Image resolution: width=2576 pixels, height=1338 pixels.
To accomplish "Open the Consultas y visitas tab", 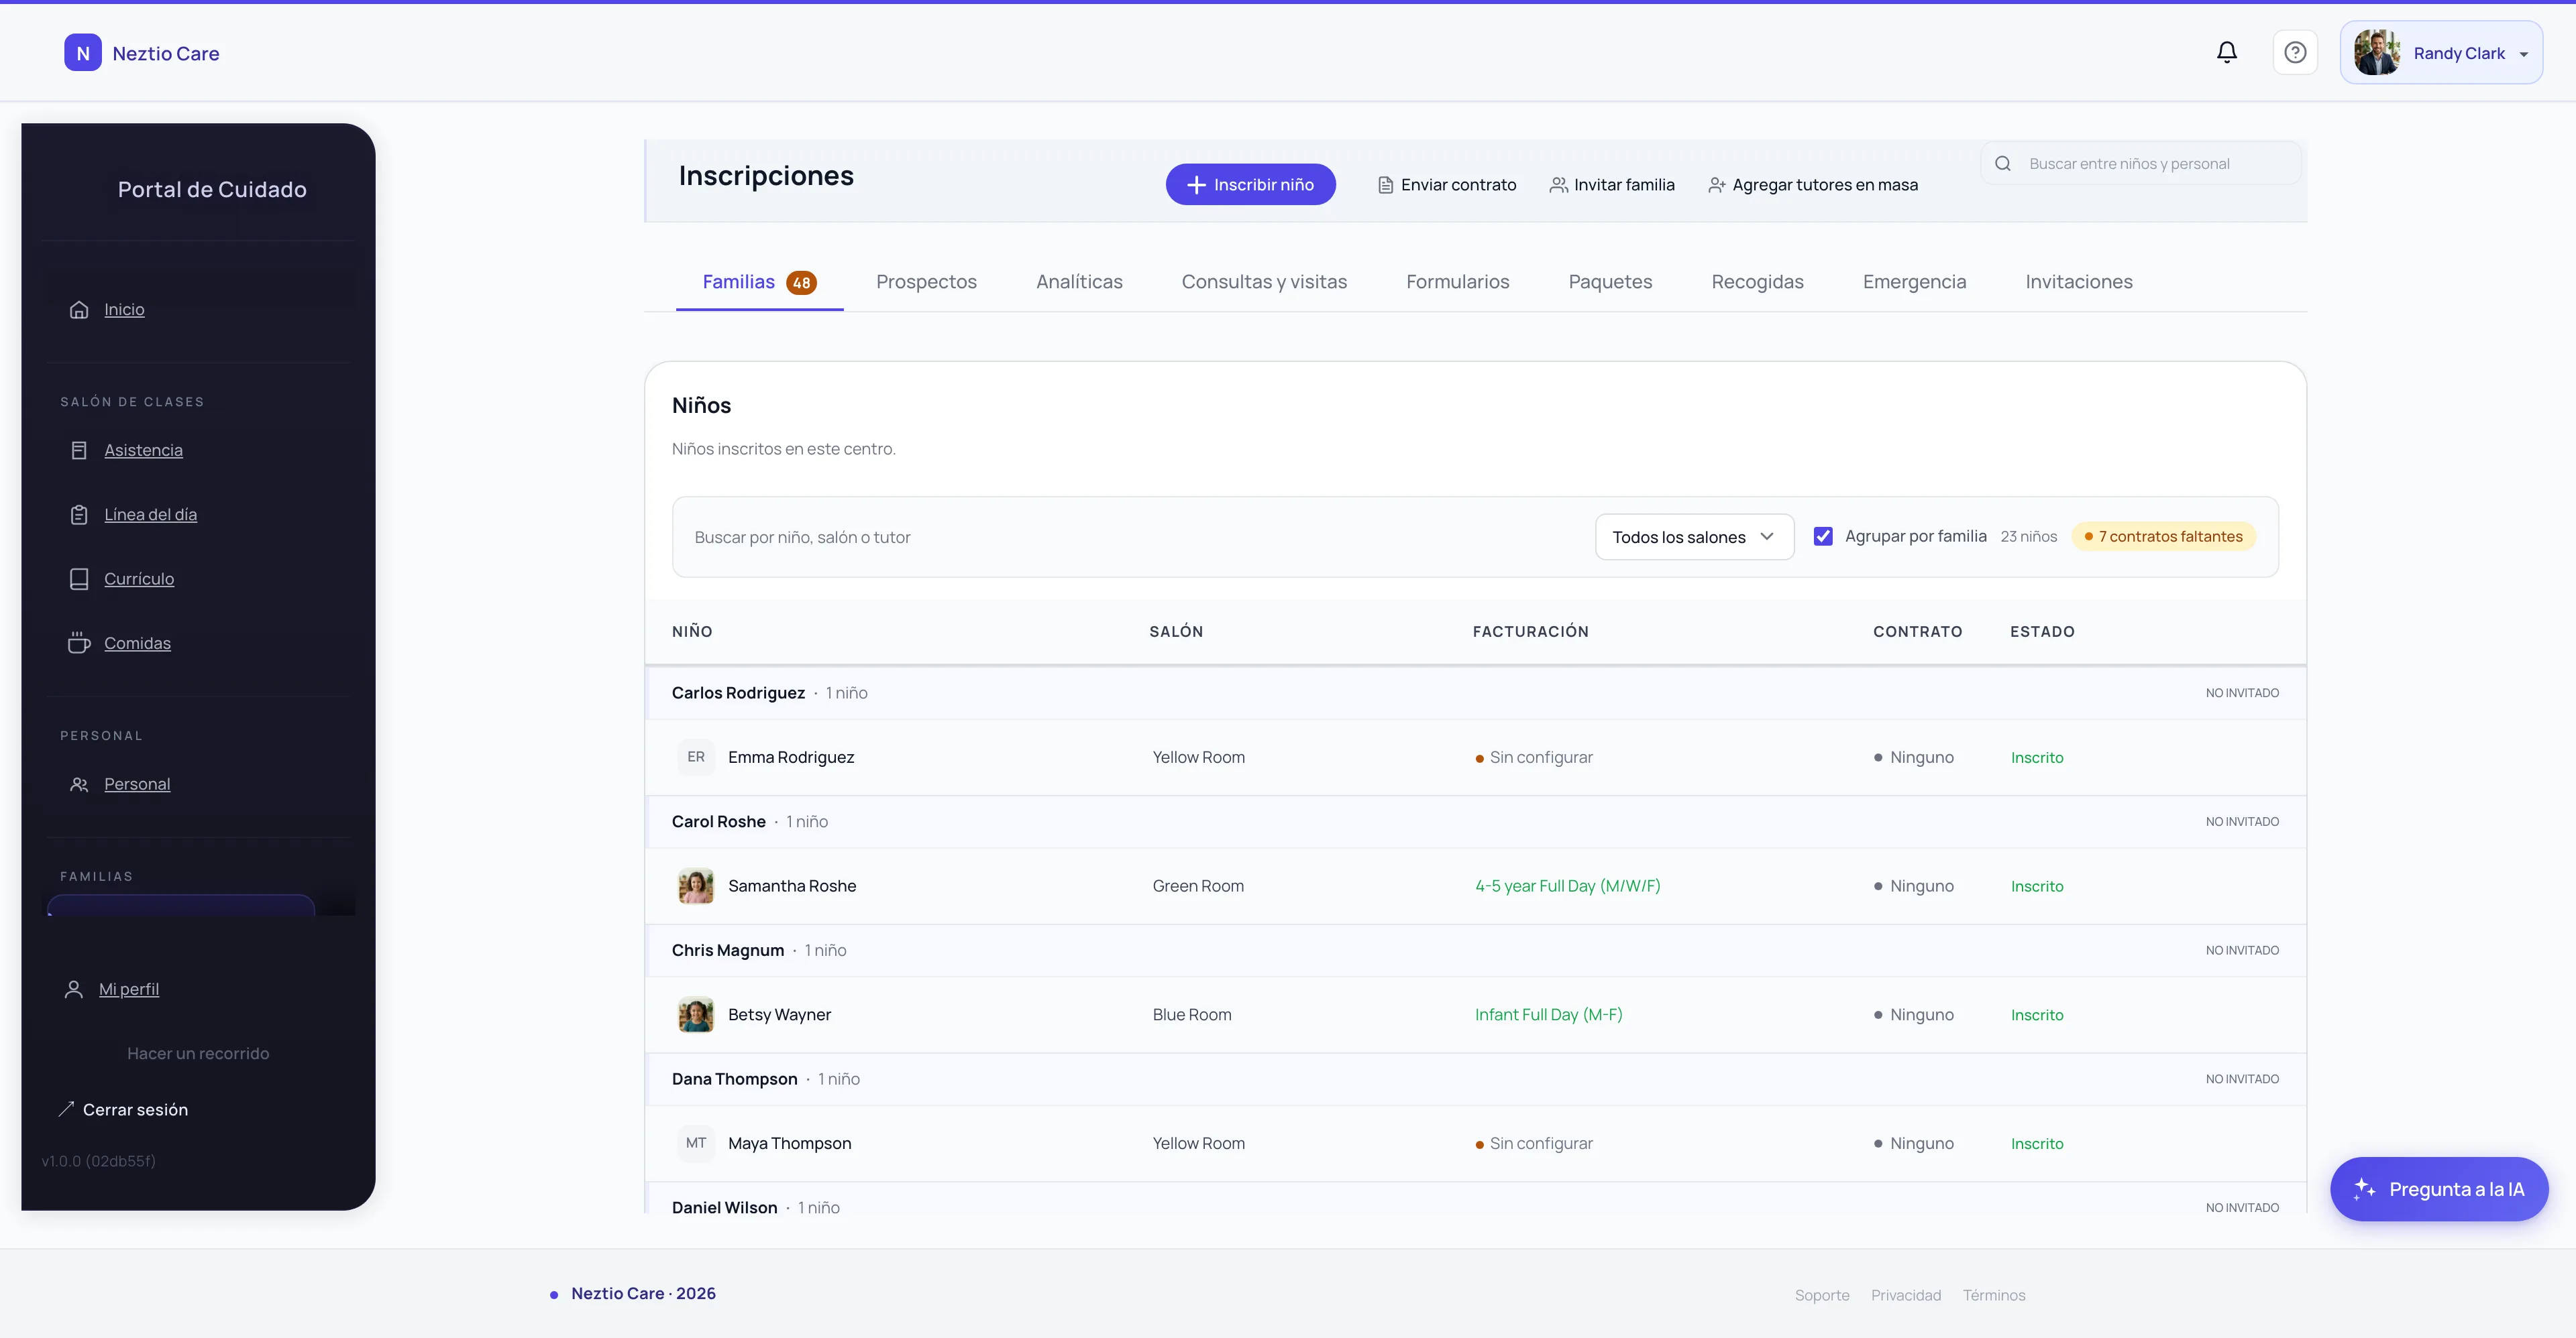I will [1264, 282].
